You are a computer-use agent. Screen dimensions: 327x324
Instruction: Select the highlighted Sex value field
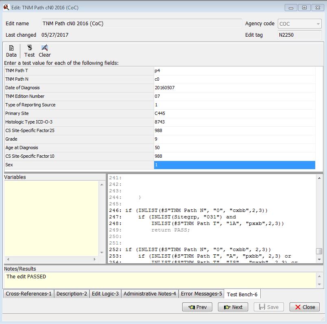tap(235, 165)
